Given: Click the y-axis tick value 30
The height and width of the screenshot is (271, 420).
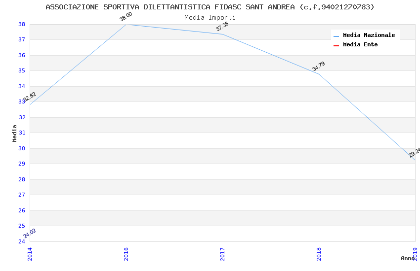Looking at the screenshot, I should pyautogui.click(x=22, y=148).
